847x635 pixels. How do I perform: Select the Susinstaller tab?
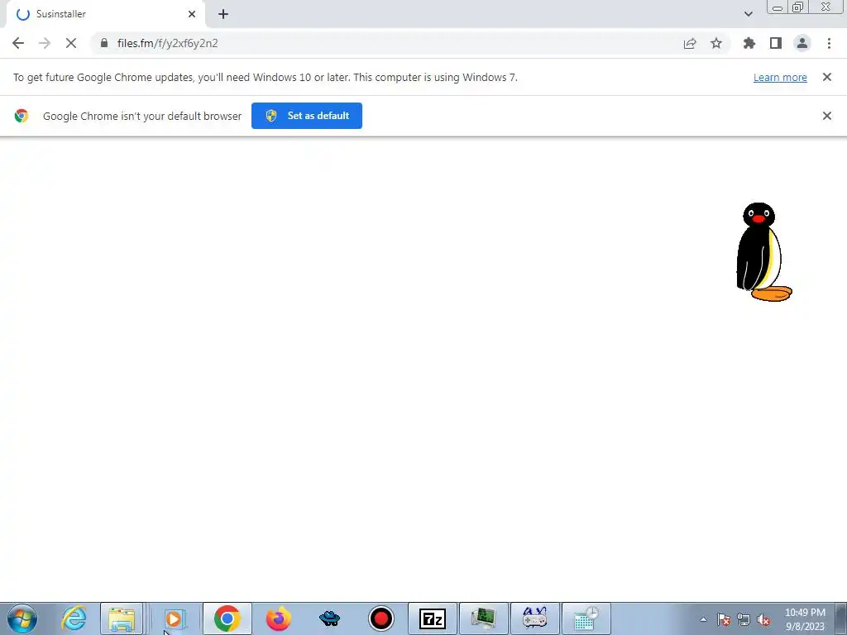106,14
